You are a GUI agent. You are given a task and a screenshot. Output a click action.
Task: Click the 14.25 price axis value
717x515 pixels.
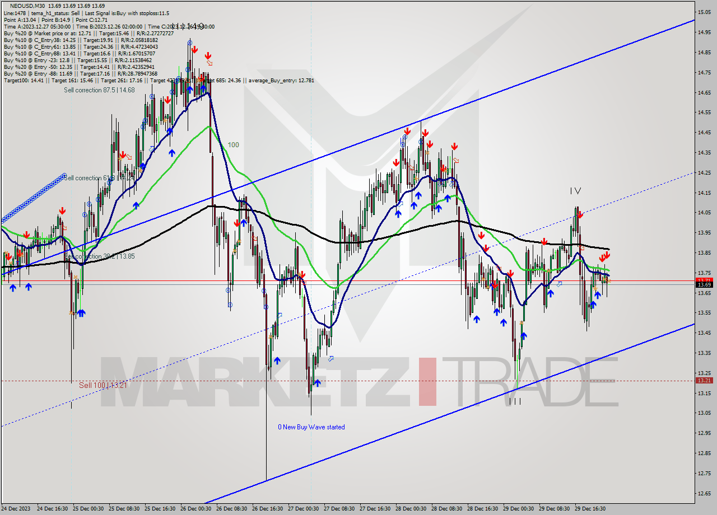(704, 172)
